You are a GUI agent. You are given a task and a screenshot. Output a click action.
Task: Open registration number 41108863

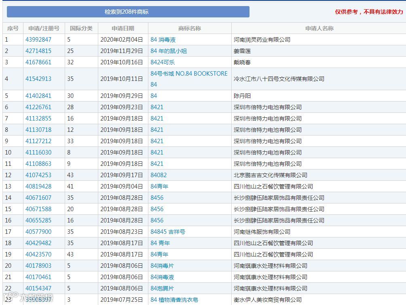38,164
